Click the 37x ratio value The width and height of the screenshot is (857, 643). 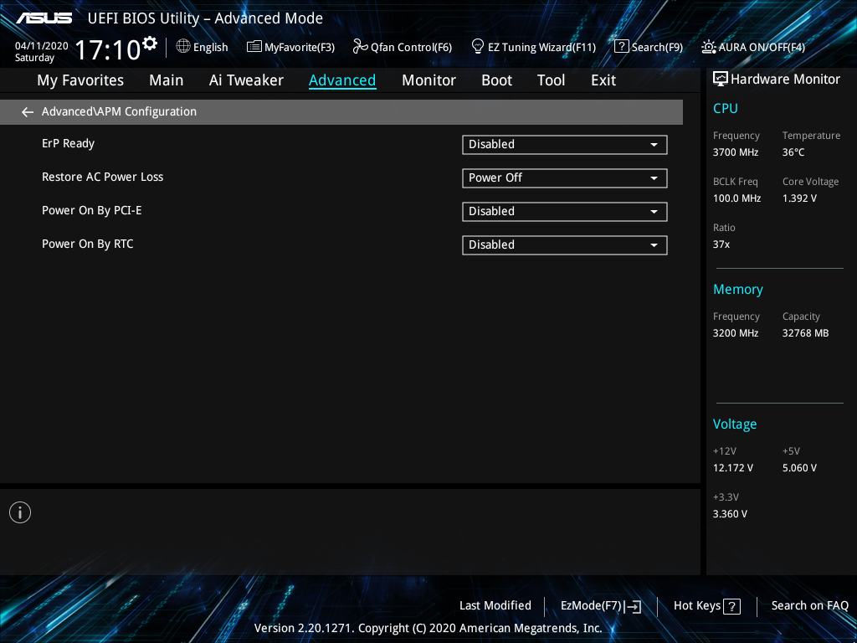pyautogui.click(x=721, y=244)
